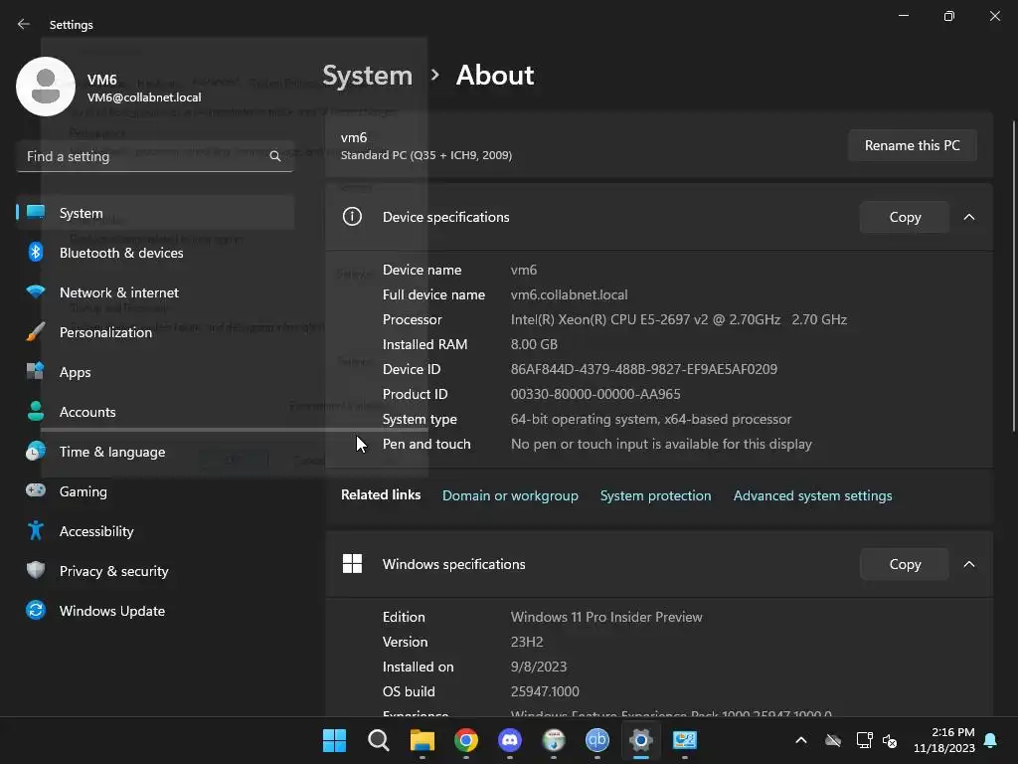The image size is (1018, 764).
Task: Open the Apps settings page
Action: pyautogui.click(x=155, y=372)
